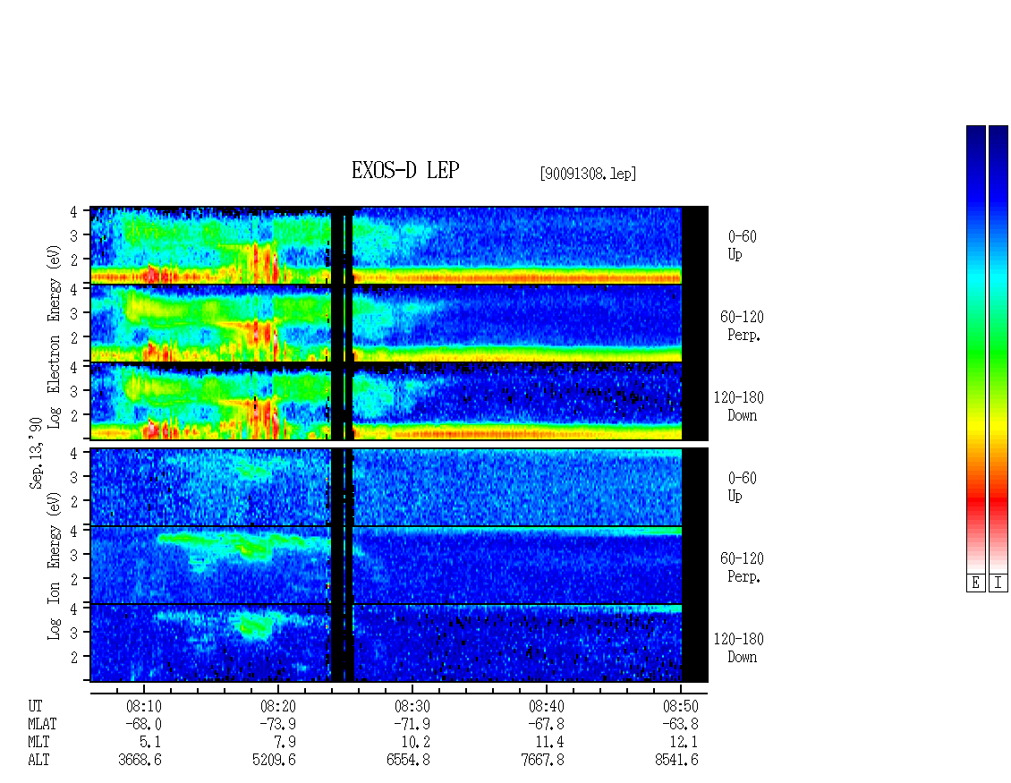Screen dimensions: 1011x783
Task: Click the 08:20 UT time label
Action: [x=278, y=706]
